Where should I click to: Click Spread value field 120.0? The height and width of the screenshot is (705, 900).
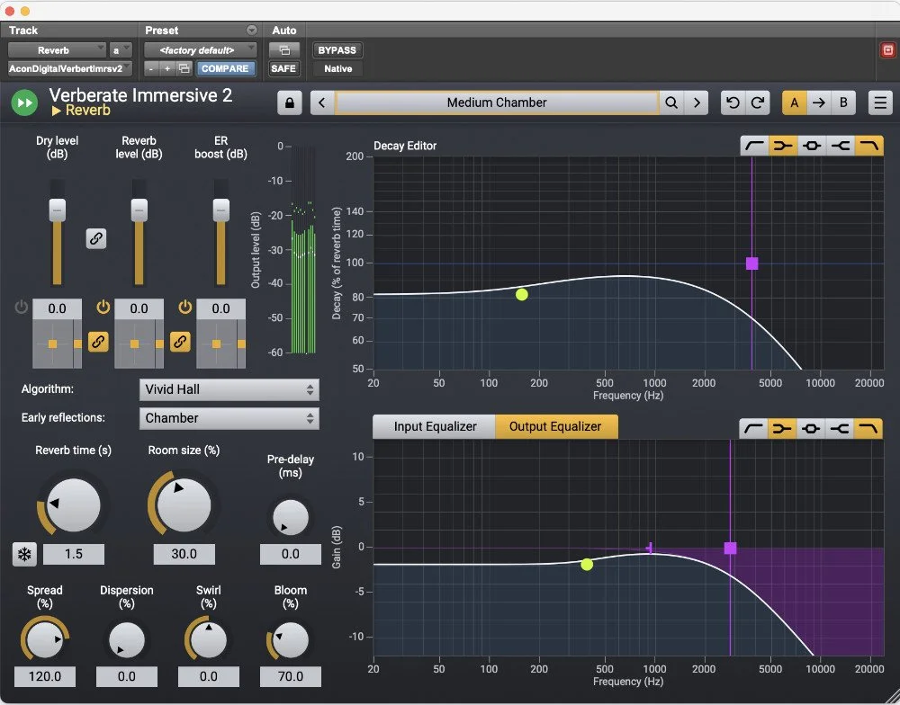45,676
